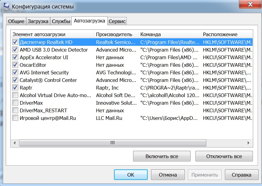Select the Игровой центр@Mail.Ru entry
Screen dimensions: 262x186
48,118
